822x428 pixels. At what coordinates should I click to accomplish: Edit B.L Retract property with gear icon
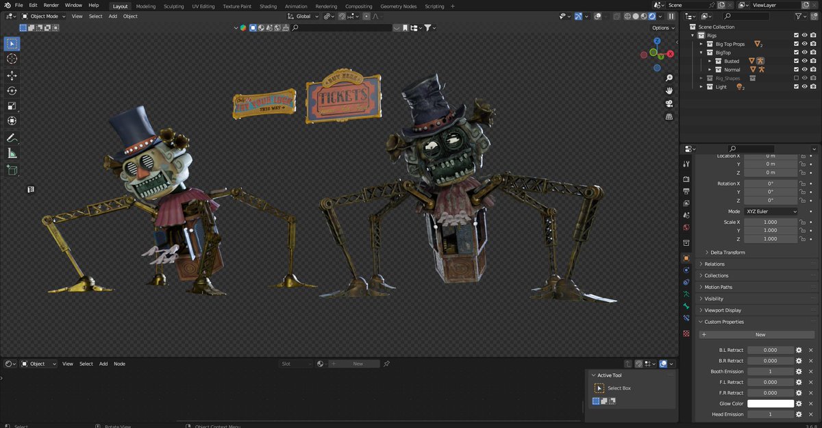pyautogui.click(x=799, y=350)
